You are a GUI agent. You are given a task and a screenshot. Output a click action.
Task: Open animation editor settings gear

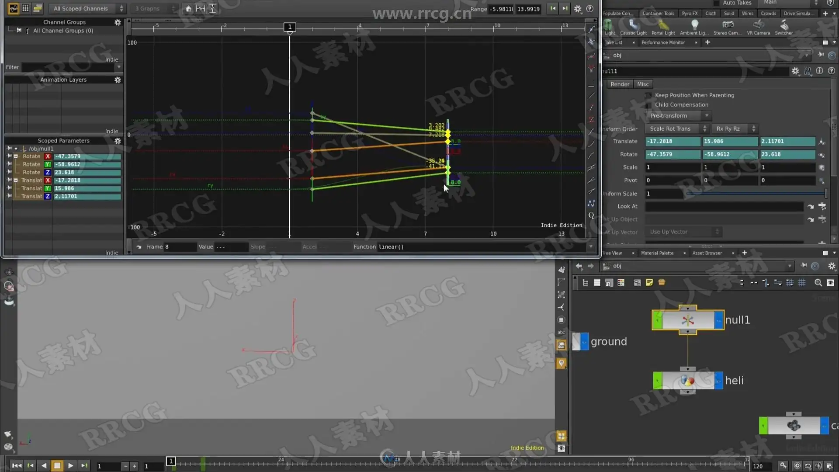(x=578, y=9)
